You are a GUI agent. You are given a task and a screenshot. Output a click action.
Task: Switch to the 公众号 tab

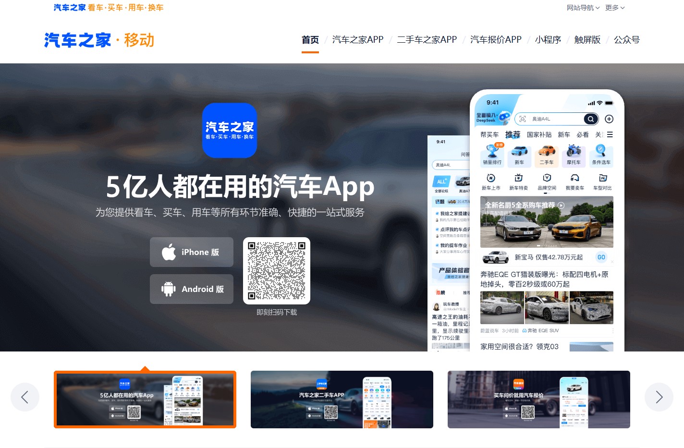pos(627,40)
